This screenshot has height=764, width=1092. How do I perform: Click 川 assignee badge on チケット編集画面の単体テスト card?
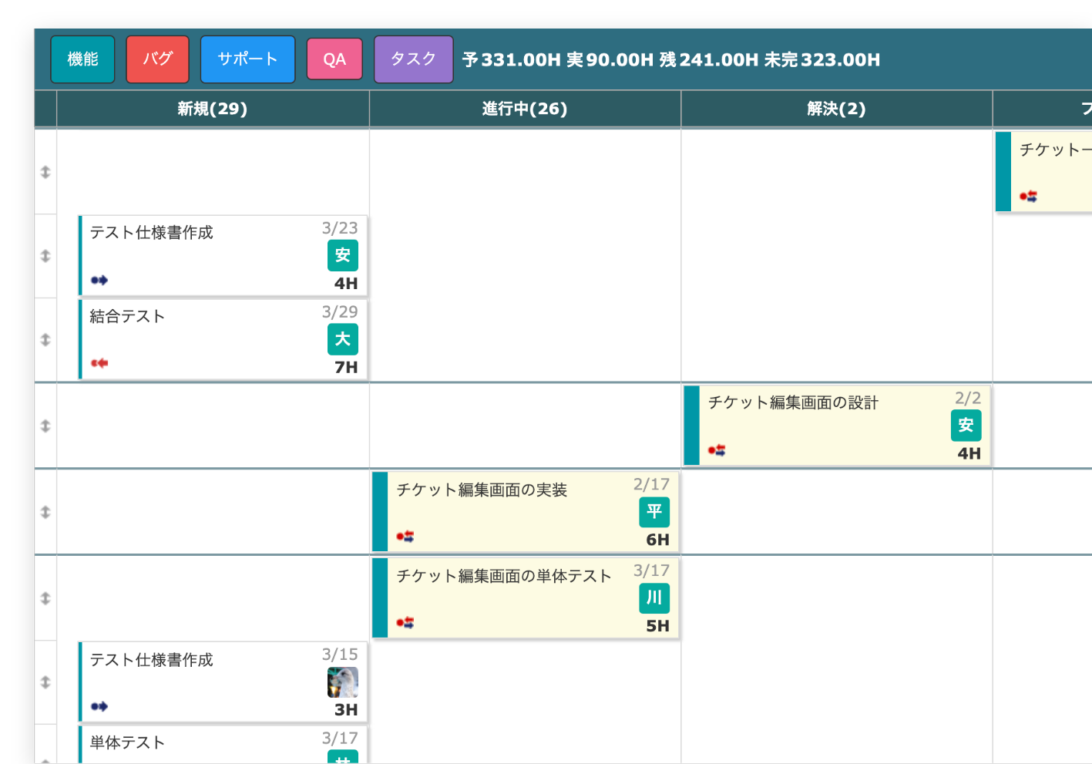(654, 598)
